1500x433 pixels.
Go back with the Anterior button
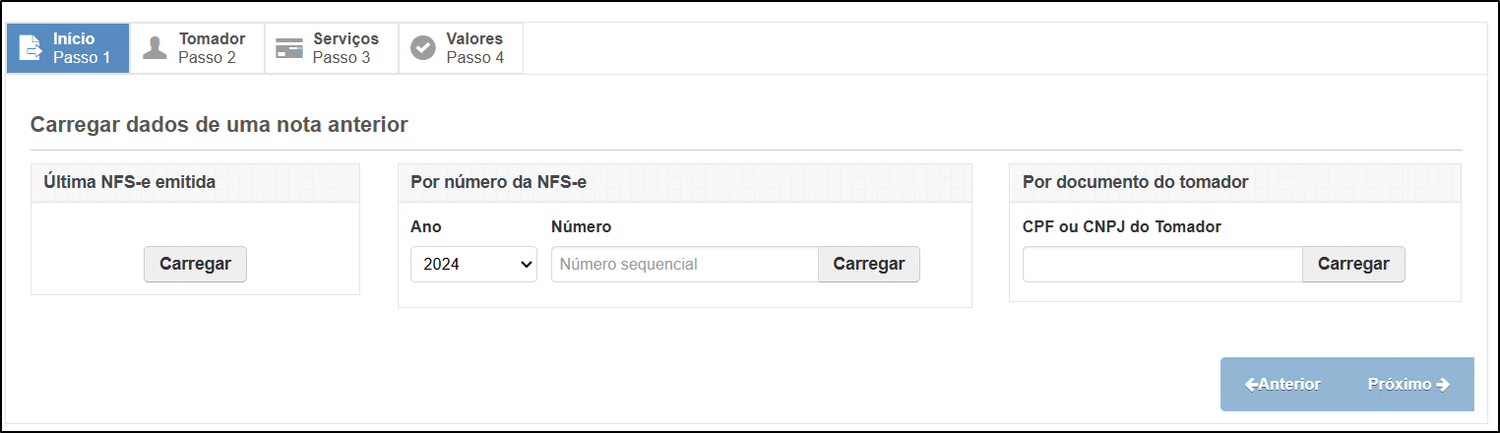pyautogui.click(x=1283, y=385)
